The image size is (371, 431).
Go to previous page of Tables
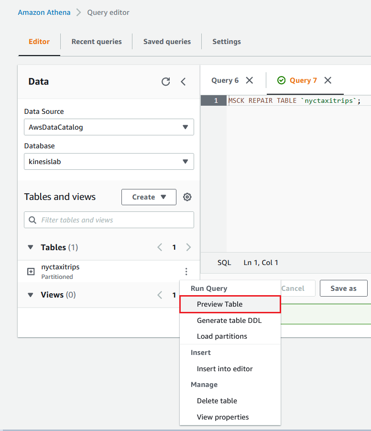[x=160, y=247]
